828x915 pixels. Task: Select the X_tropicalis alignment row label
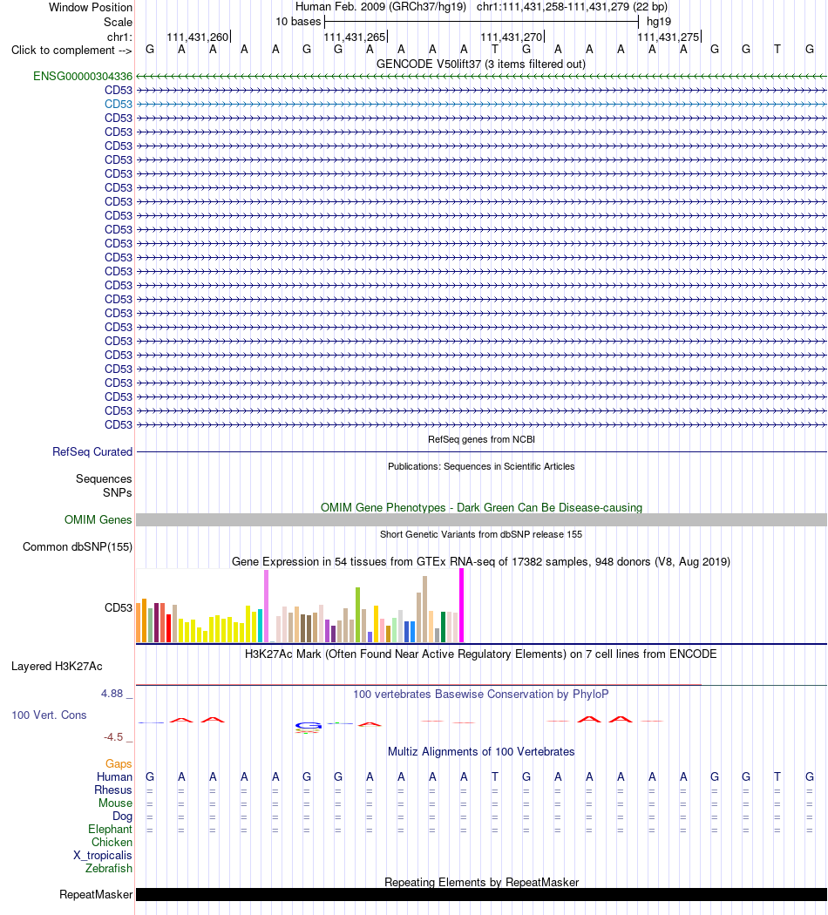[103, 856]
